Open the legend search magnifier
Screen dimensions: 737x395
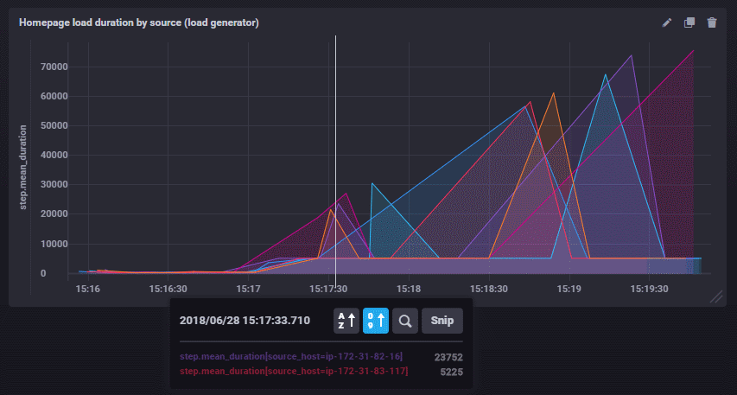click(x=405, y=321)
